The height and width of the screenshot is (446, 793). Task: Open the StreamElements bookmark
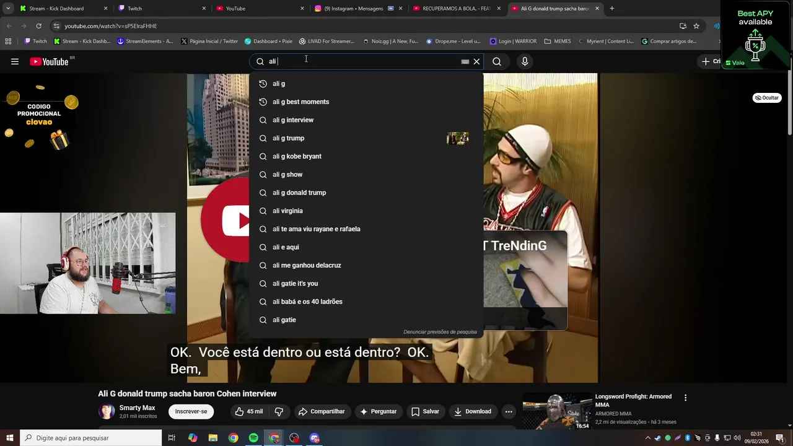point(146,42)
